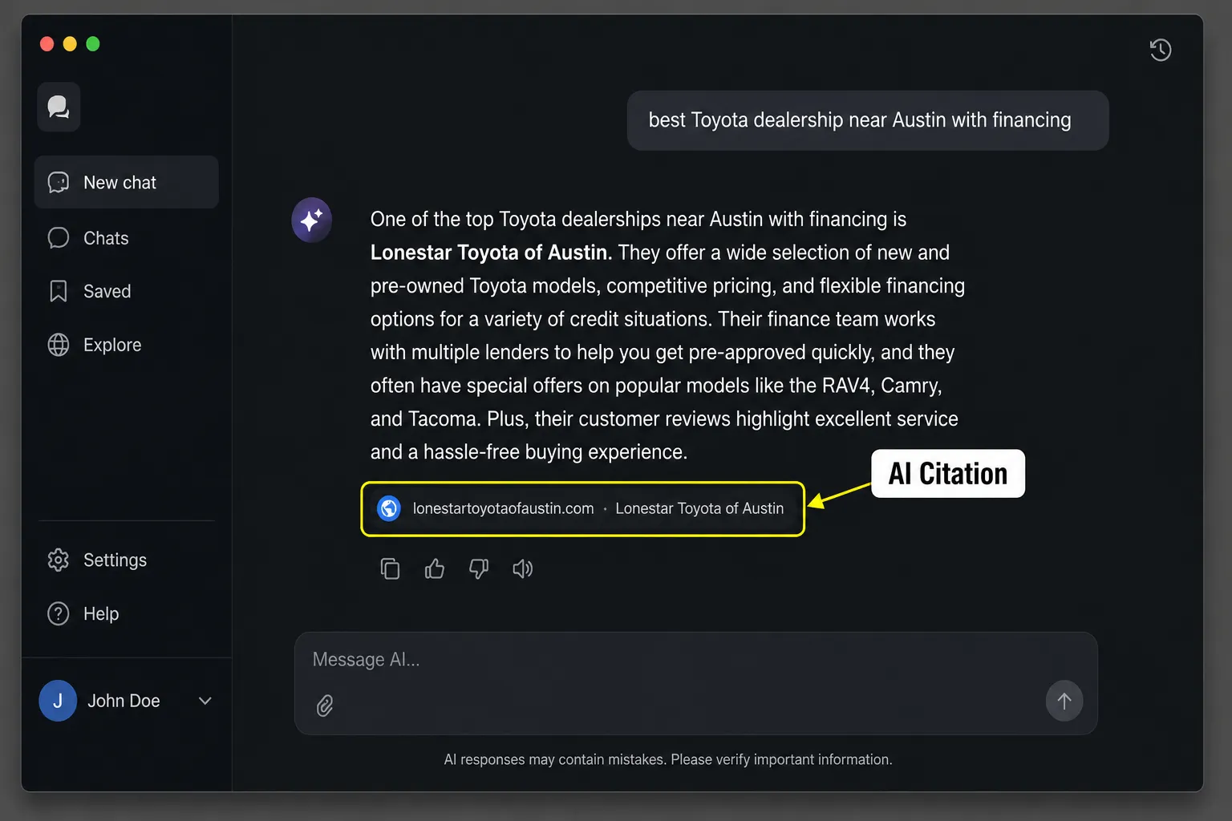
Task: Open the Help page
Action: pos(126,613)
